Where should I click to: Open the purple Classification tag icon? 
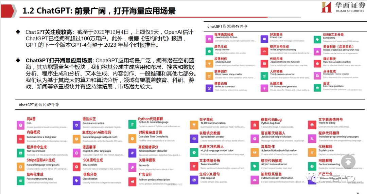pyautogui.click(x=76, y=181)
